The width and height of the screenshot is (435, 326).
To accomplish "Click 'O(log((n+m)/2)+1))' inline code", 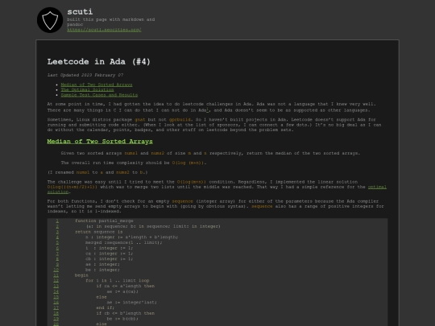I will (x=72, y=187).
